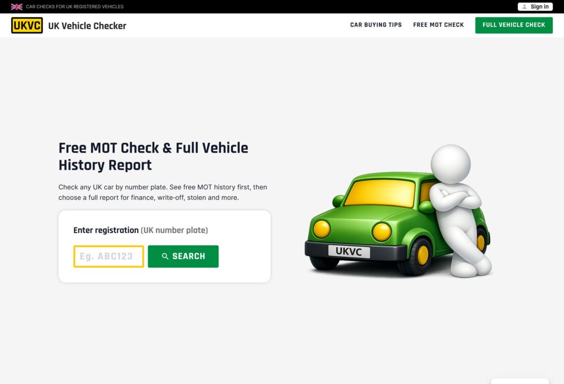Click the 'Check any UK car by number plate' paragraph
This screenshot has height=384, width=564.
pyautogui.click(x=162, y=192)
